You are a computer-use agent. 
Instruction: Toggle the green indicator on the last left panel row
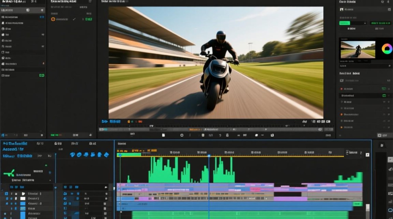42,75
